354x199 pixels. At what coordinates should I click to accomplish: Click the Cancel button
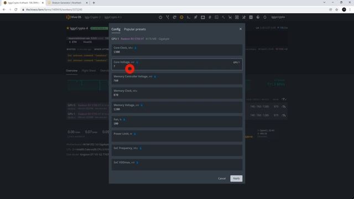click(x=222, y=179)
